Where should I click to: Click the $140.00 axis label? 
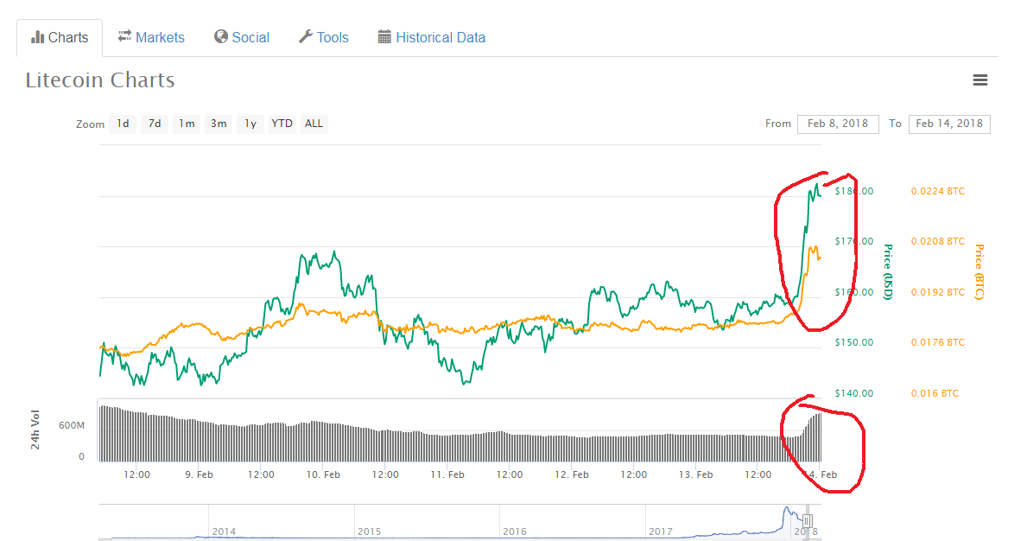pyautogui.click(x=854, y=393)
